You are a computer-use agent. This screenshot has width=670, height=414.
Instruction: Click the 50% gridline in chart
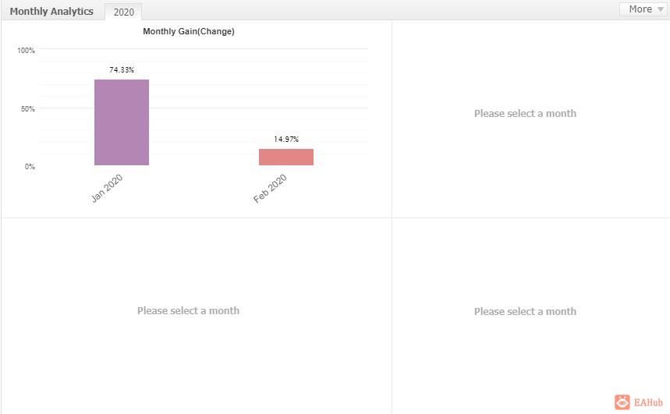(203, 108)
